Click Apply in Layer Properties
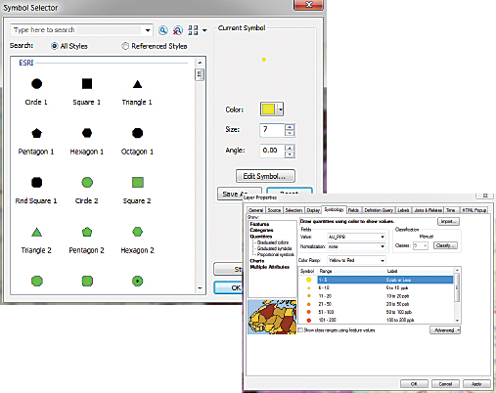 [476, 384]
